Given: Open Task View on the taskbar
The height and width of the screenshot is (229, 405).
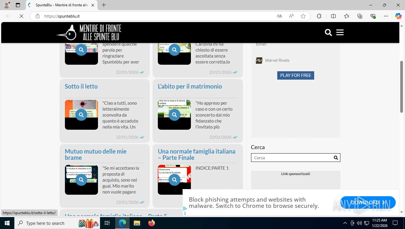Looking at the screenshot, I should point(107,223).
